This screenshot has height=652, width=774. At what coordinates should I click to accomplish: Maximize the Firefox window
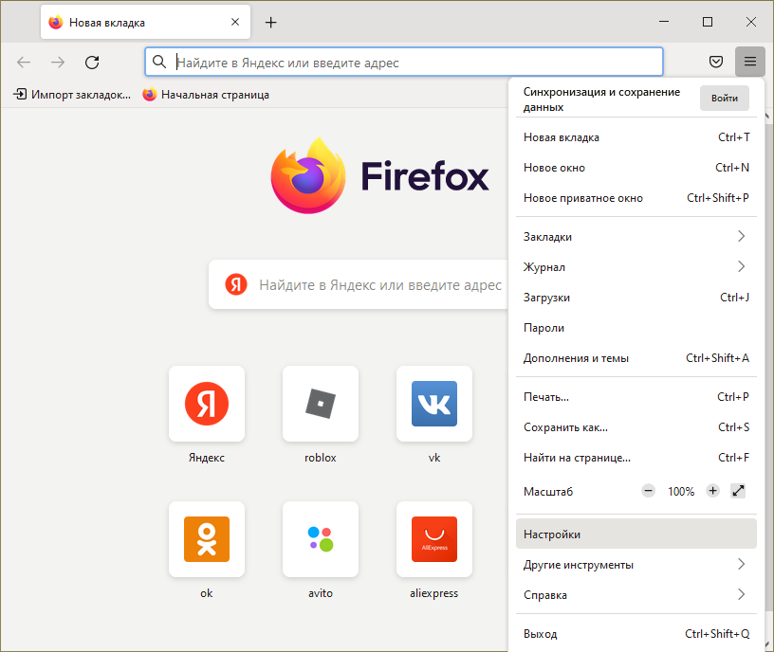pos(708,22)
